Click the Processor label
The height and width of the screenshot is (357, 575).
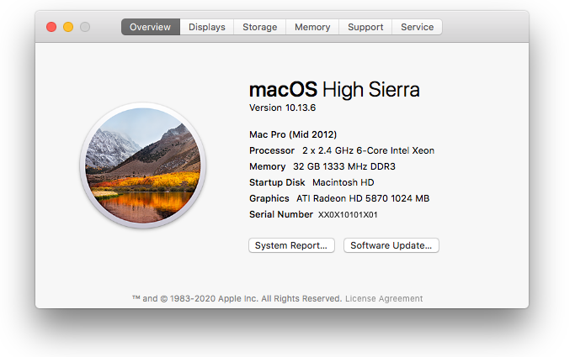272,150
